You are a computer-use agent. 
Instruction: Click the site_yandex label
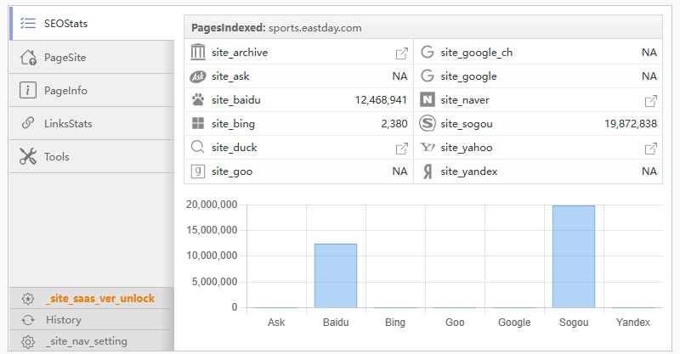[x=469, y=171]
